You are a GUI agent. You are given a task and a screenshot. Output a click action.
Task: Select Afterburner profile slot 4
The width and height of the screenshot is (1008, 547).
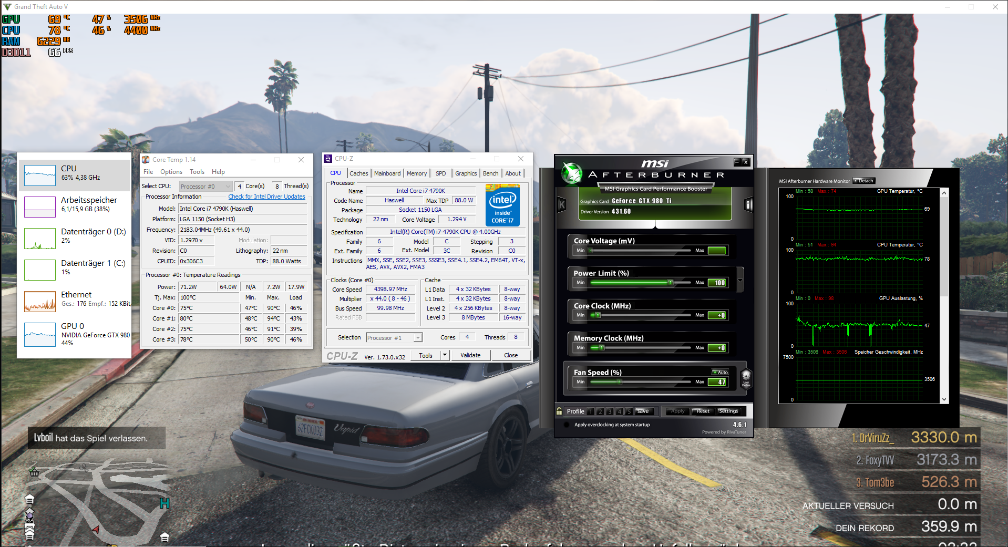(x=619, y=411)
